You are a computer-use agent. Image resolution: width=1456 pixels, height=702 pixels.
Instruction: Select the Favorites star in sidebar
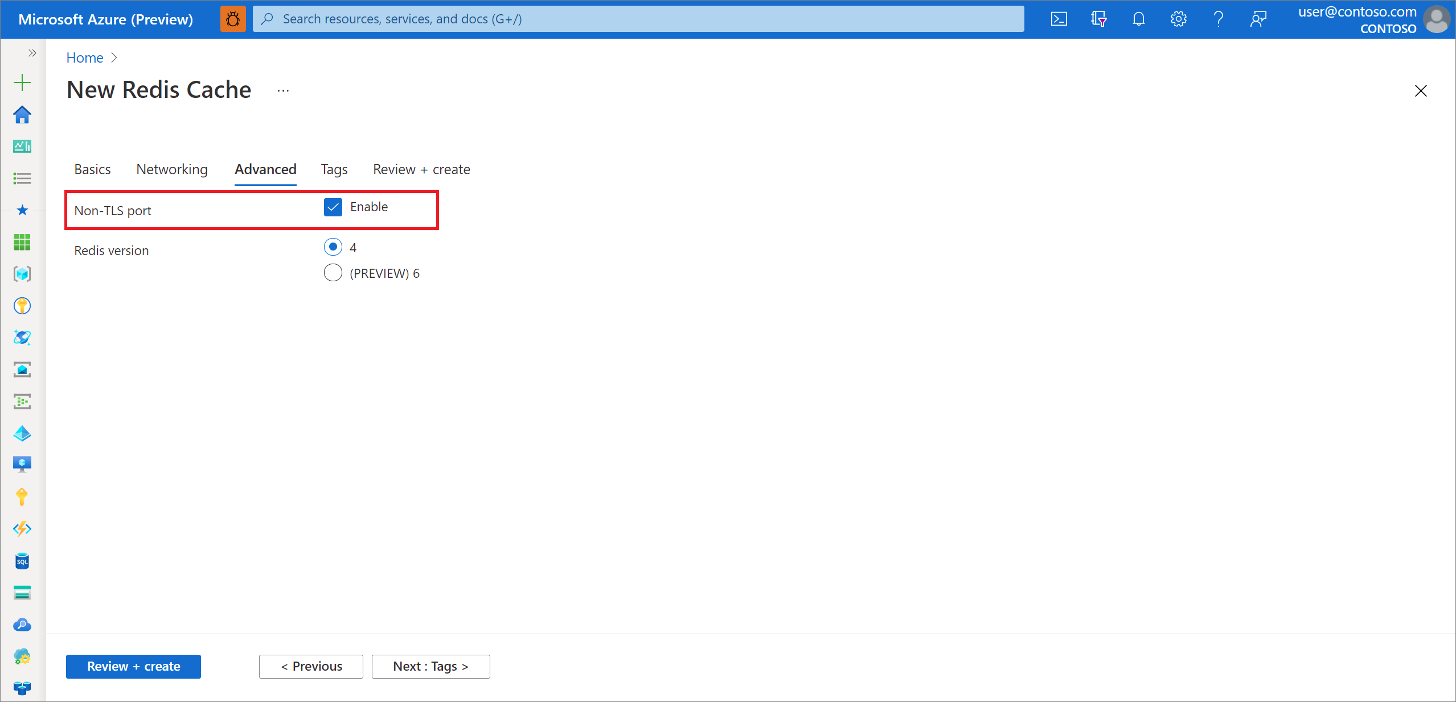click(22, 210)
